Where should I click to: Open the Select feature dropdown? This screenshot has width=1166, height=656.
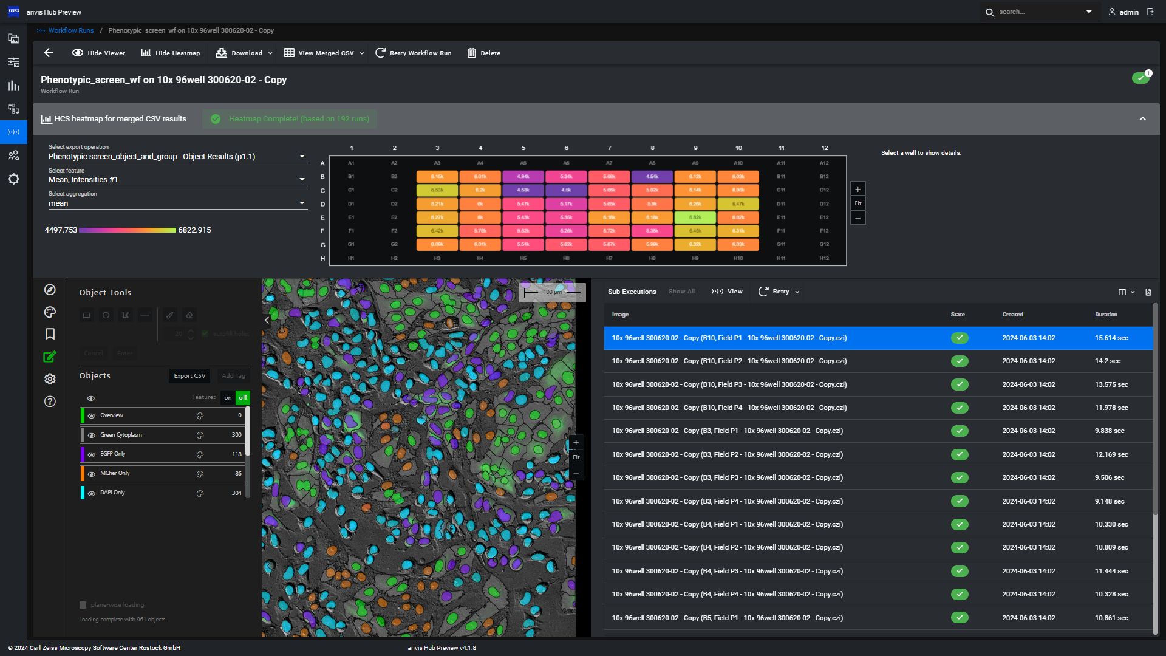[x=302, y=179]
